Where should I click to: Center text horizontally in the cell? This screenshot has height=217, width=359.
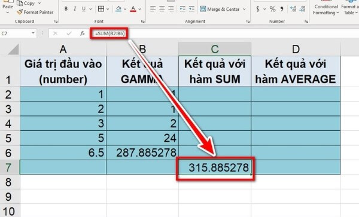[x=162, y=9]
